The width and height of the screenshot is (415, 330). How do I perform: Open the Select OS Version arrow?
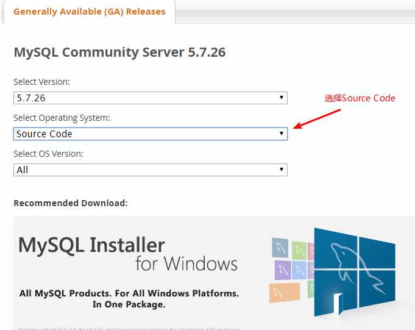(x=281, y=170)
